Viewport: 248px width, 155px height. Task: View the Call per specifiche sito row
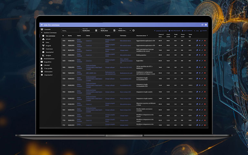[200, 67]
